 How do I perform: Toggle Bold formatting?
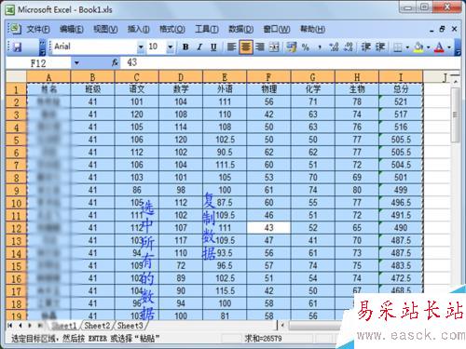point(185,47)
